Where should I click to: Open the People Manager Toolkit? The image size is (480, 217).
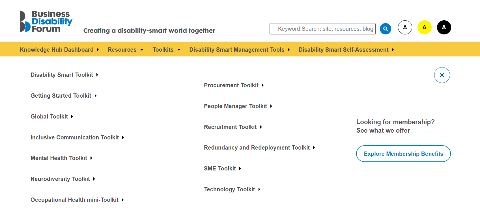pos(235,106)
